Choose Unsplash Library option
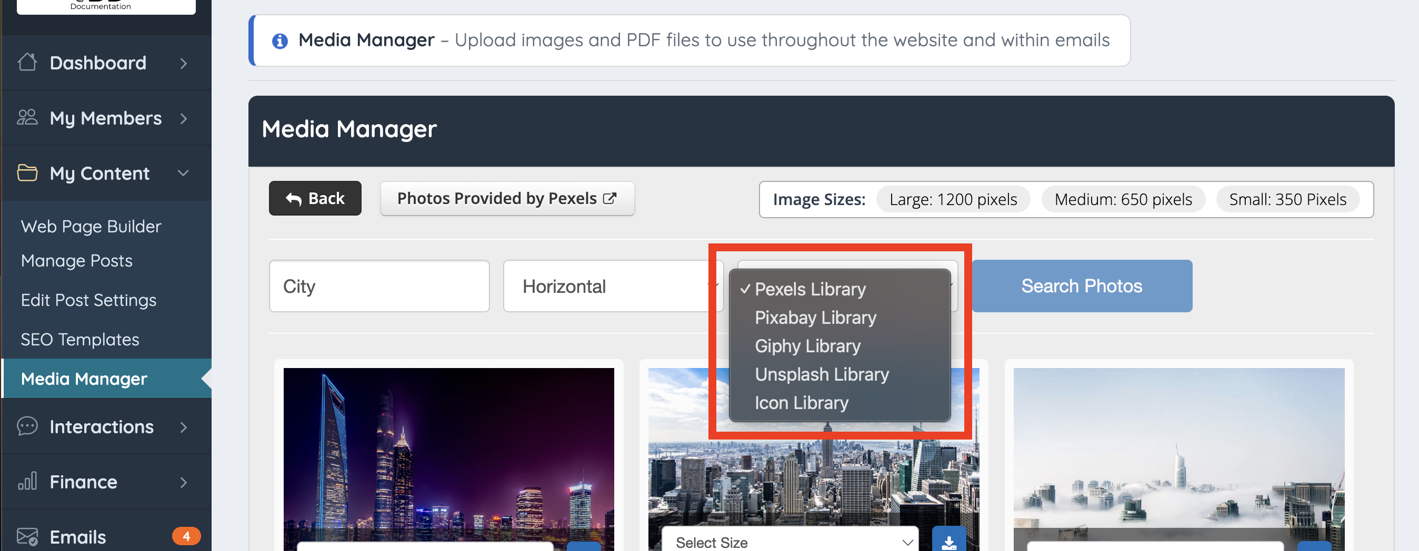This screenshot has height=551, width=1419. pyautogui.click(x=840, y=374)
